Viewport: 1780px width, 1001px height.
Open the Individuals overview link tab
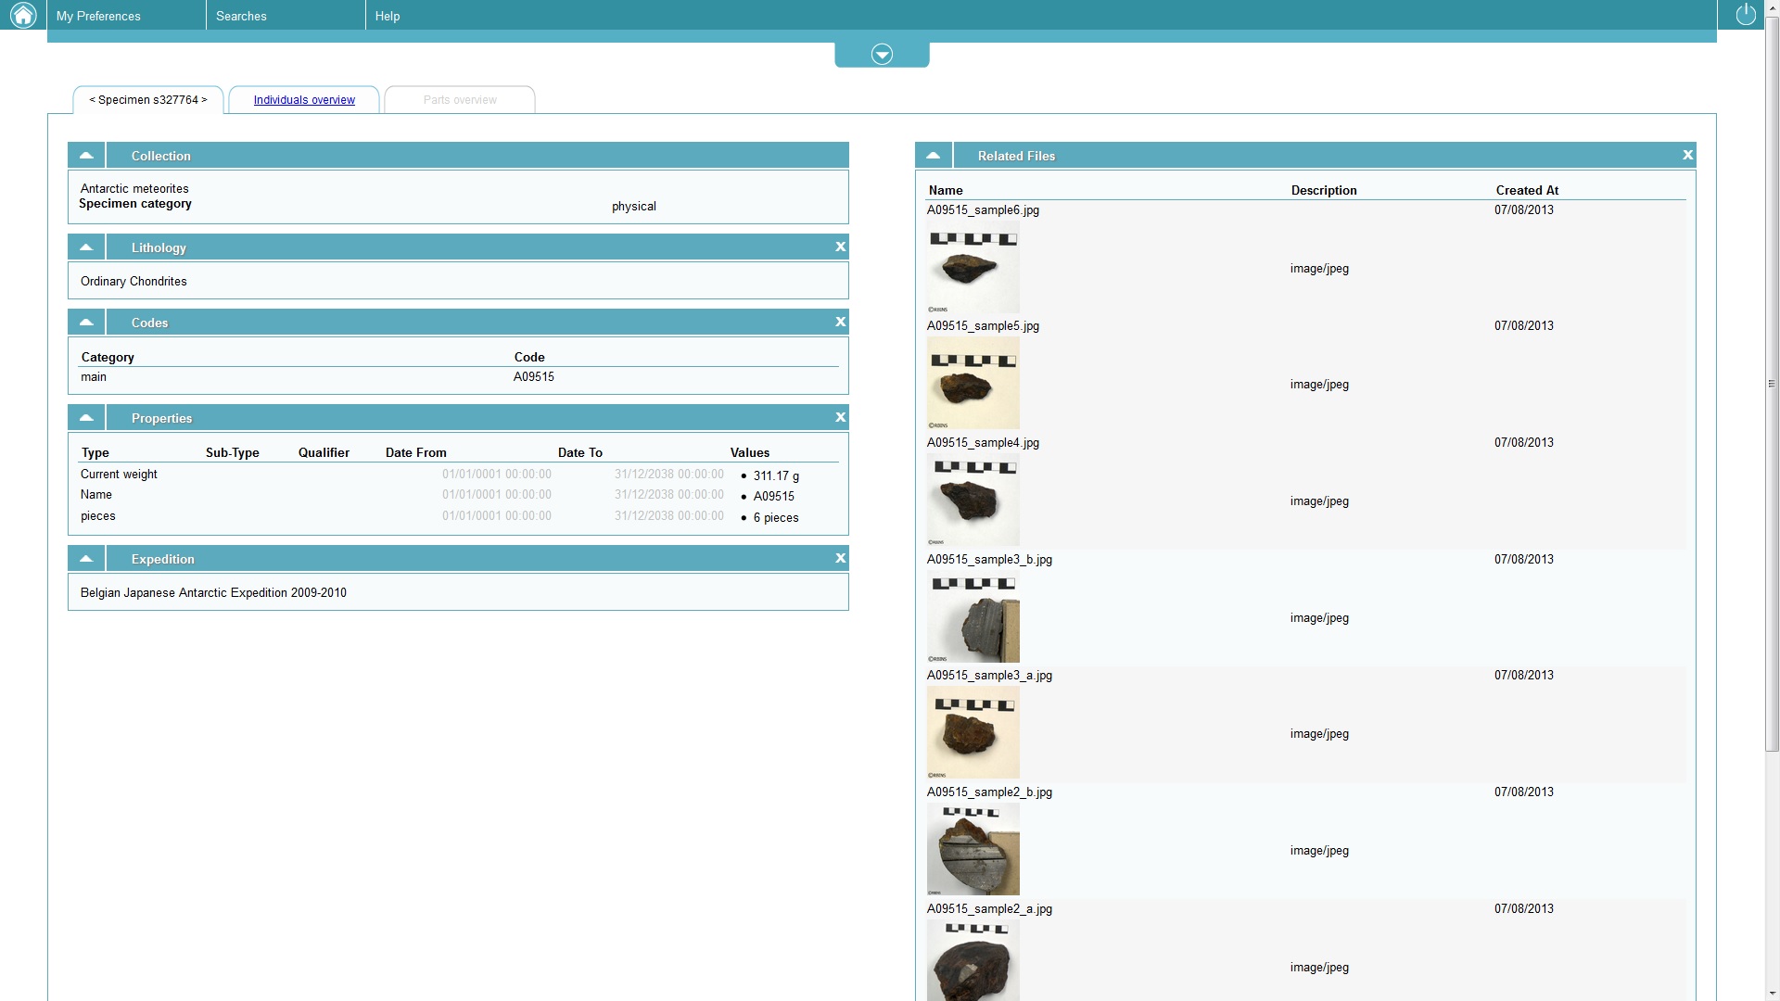pyautogui.click(x=304, y=100)
